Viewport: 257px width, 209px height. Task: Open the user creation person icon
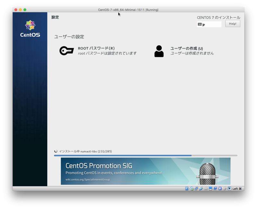click(159, 51)
